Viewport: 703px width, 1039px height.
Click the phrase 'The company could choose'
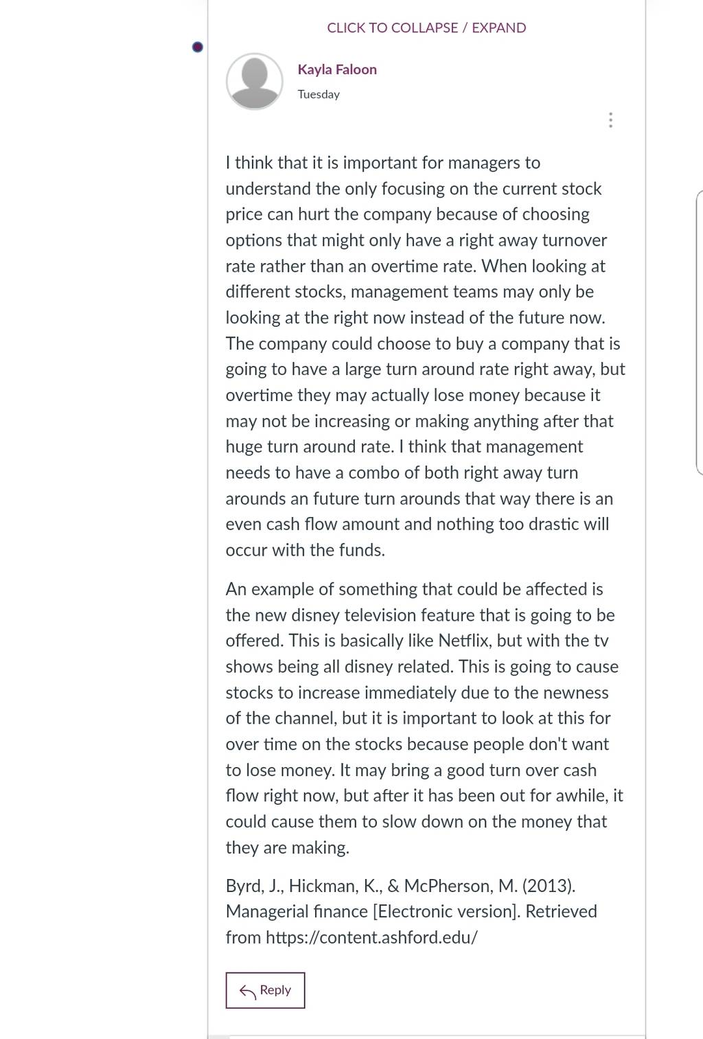click(320, 343)
